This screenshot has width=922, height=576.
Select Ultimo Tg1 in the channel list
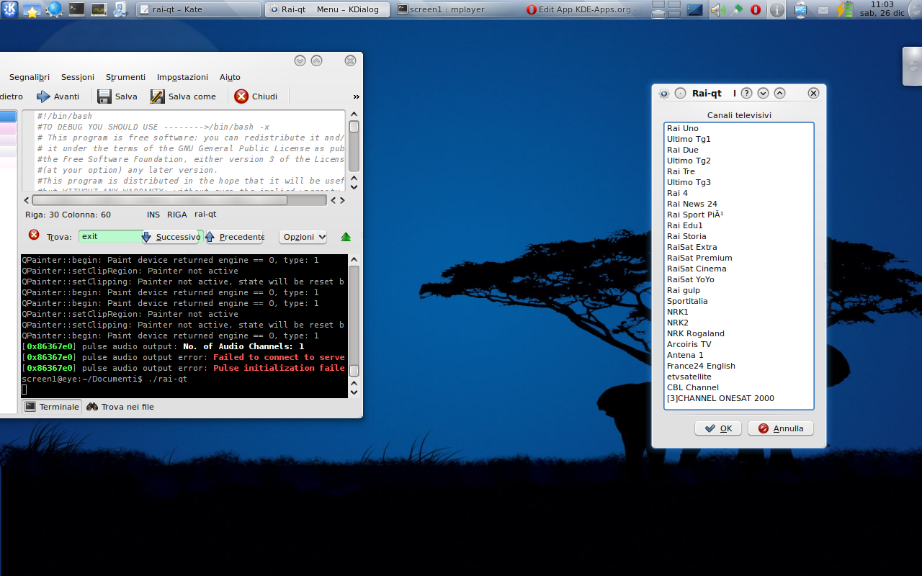(738, 139)
